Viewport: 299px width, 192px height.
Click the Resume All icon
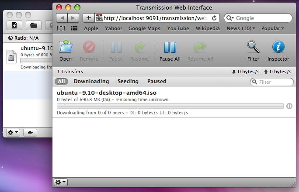(200, 47)
